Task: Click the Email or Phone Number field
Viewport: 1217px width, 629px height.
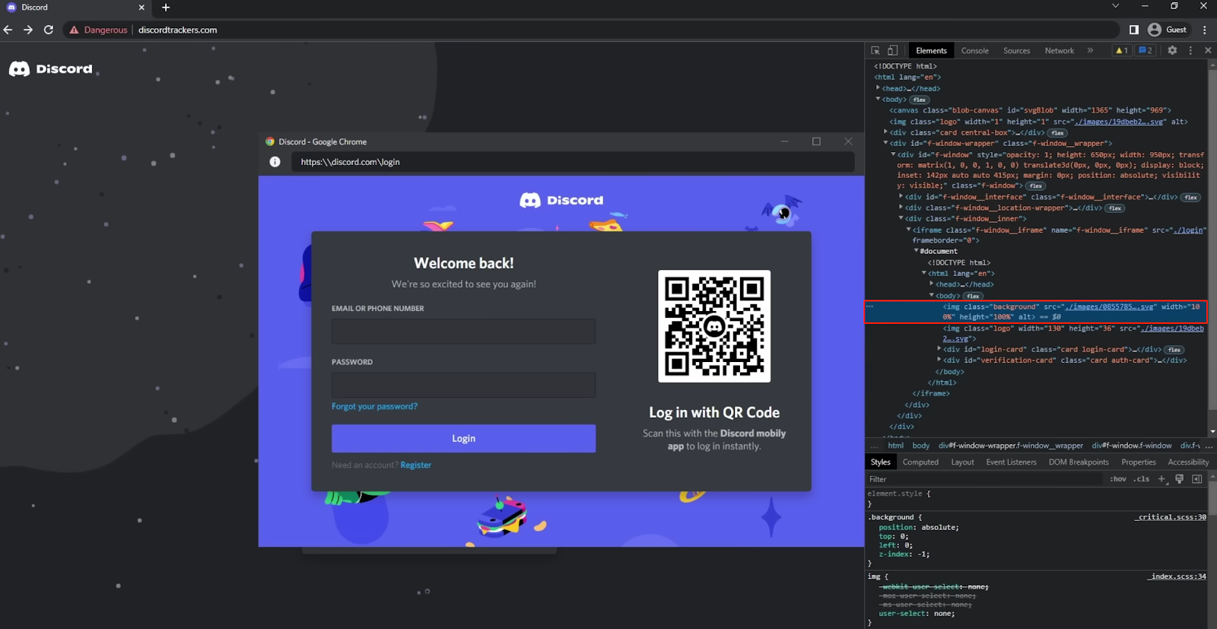Action: coord(463,332)
